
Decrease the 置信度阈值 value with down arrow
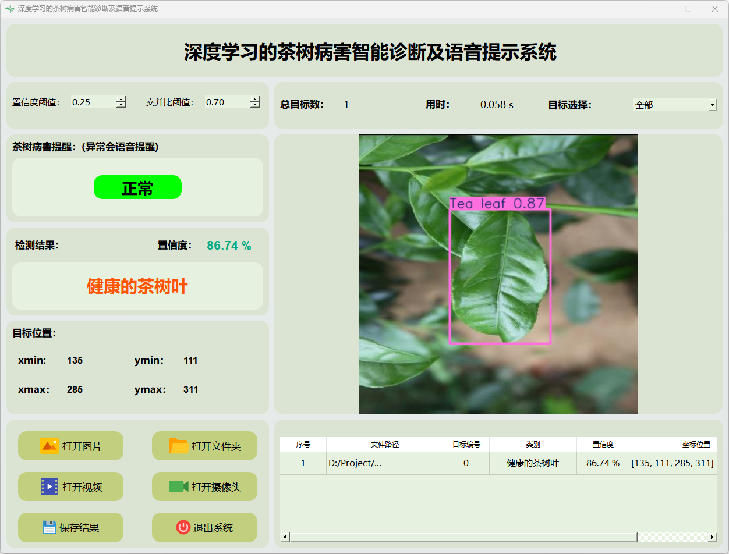coord(121,105)
